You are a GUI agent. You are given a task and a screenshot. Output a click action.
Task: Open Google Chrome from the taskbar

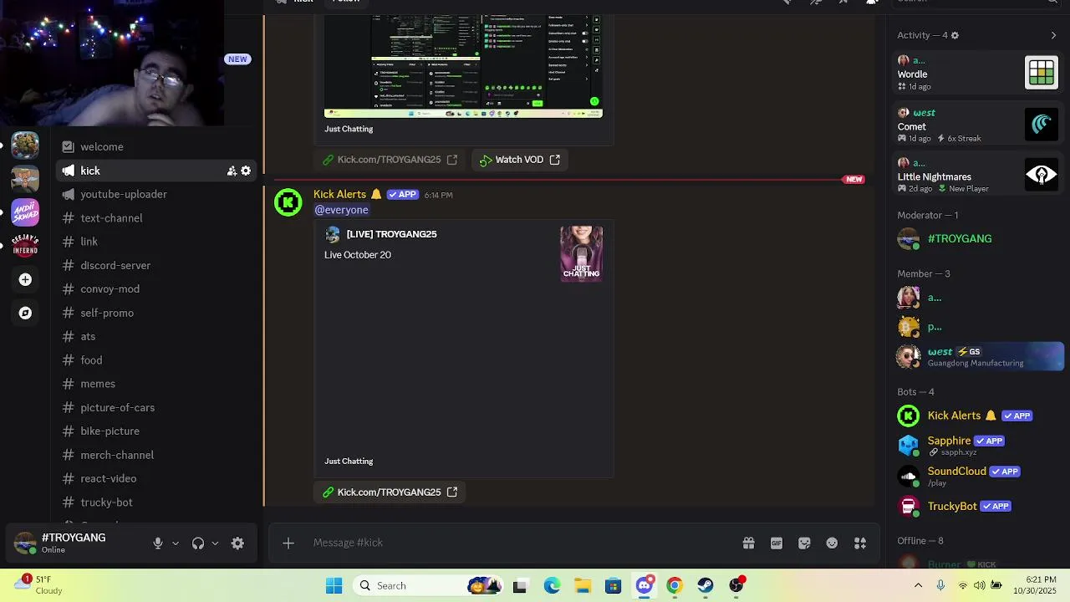[x=675, y=585]
